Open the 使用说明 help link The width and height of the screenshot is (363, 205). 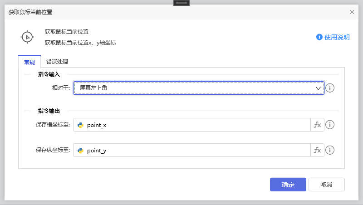pyautogui.click(x=337, y=37)
